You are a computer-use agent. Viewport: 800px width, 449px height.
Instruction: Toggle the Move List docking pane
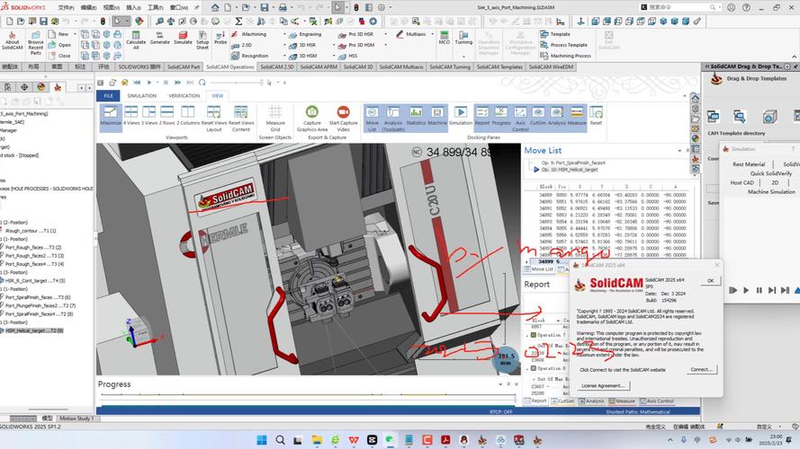coord(373,119)
